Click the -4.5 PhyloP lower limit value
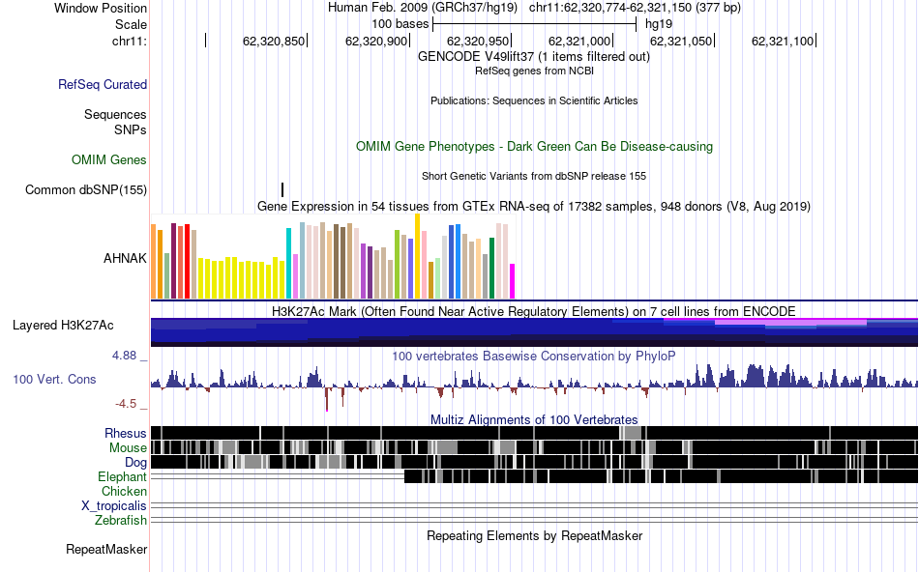This screenshot has height=572, width=919. click(x=126, y=404)
